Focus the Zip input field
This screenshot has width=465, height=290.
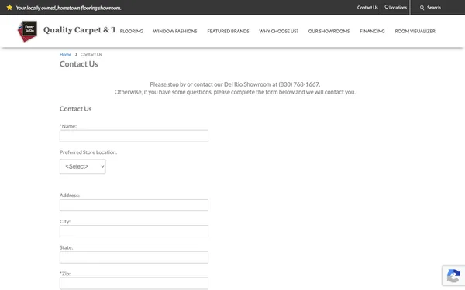134,283
